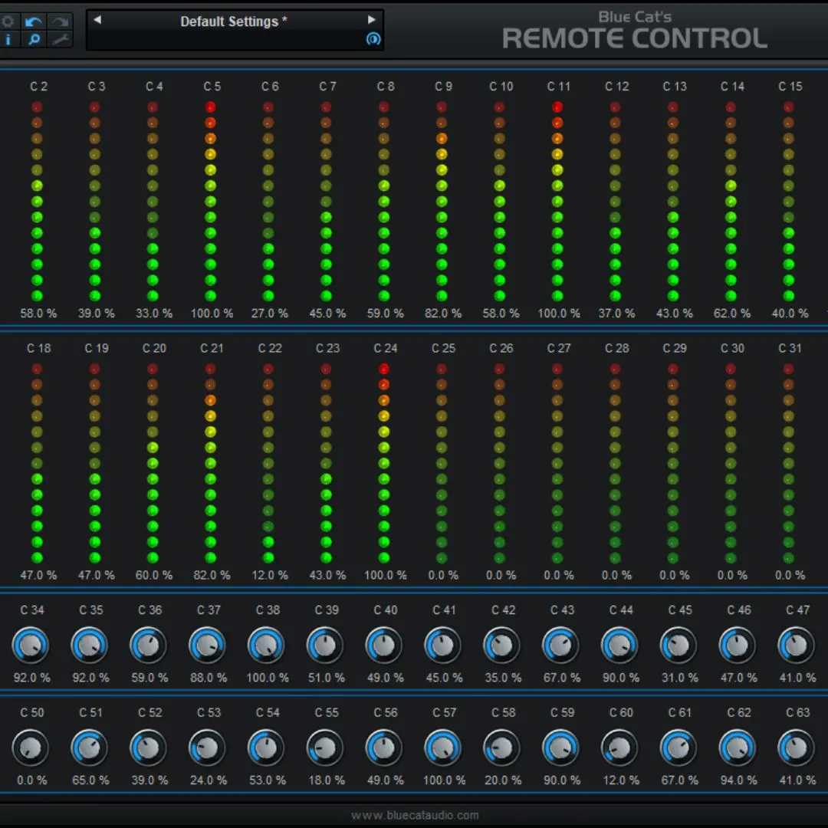The width and height of the screenshot is (828, 828).
Task: Click the C 62 knob
Action: 738,747
